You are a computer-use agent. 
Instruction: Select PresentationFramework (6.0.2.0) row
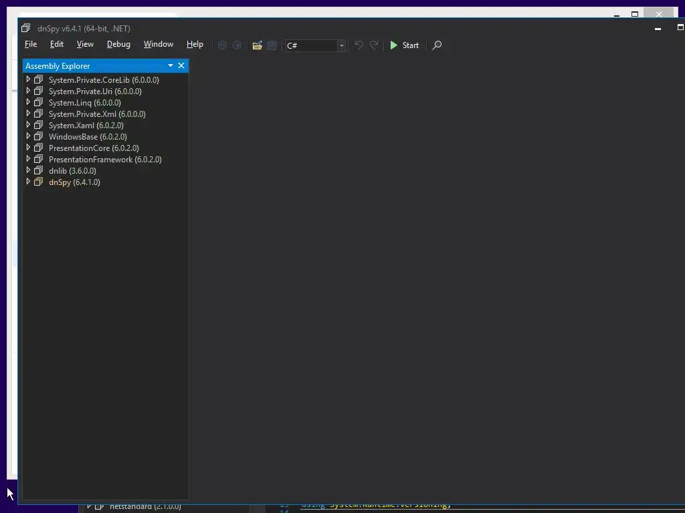(x=105, y=159)
